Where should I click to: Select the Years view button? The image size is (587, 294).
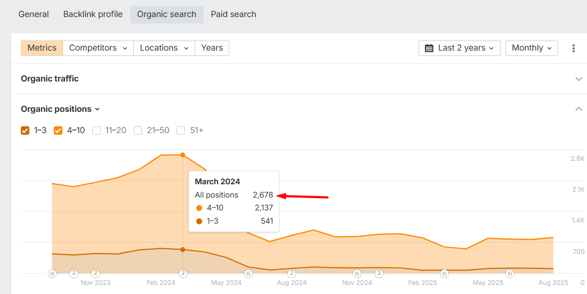point(212,48)
